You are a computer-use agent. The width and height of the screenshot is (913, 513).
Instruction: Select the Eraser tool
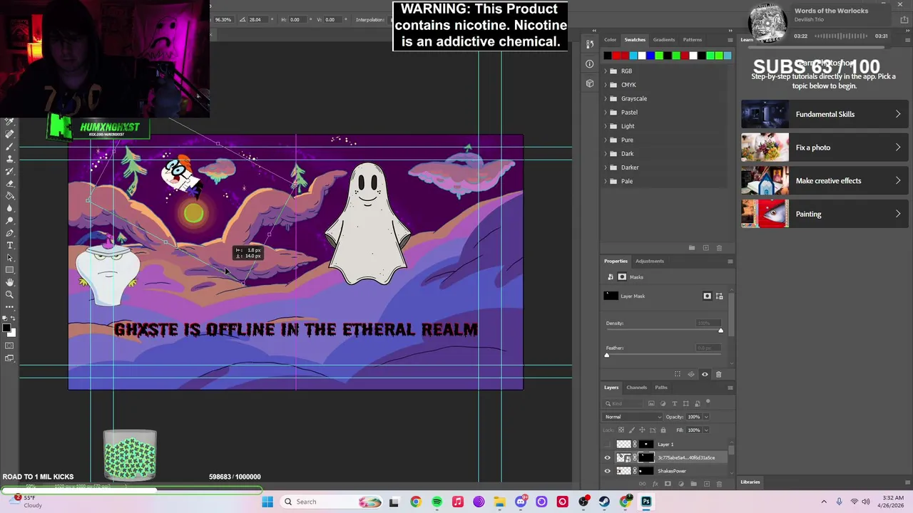[x=10, y=184]
